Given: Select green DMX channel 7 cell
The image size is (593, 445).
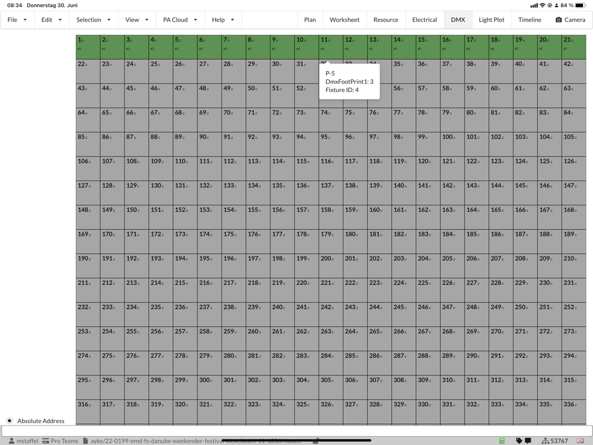Looking at the screenshot, I should click(234, 47).
